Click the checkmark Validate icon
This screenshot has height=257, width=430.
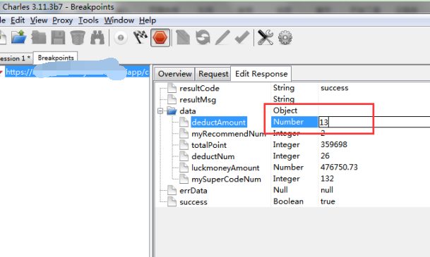click(x=242, y=37)
